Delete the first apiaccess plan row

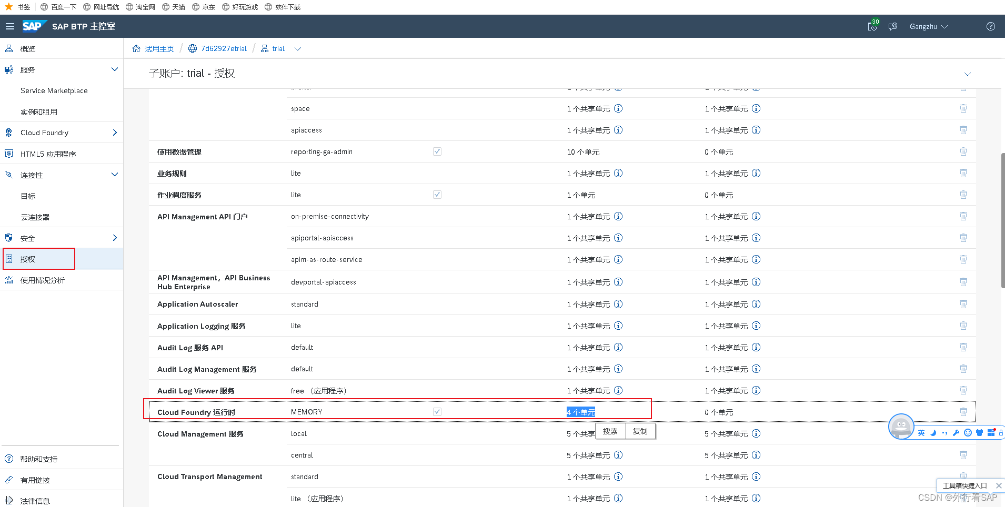point(963,130)
